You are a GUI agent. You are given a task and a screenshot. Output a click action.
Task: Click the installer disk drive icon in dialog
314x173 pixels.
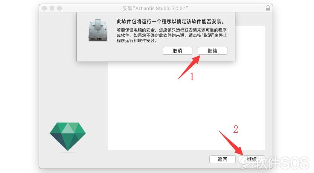coord(98,30)
